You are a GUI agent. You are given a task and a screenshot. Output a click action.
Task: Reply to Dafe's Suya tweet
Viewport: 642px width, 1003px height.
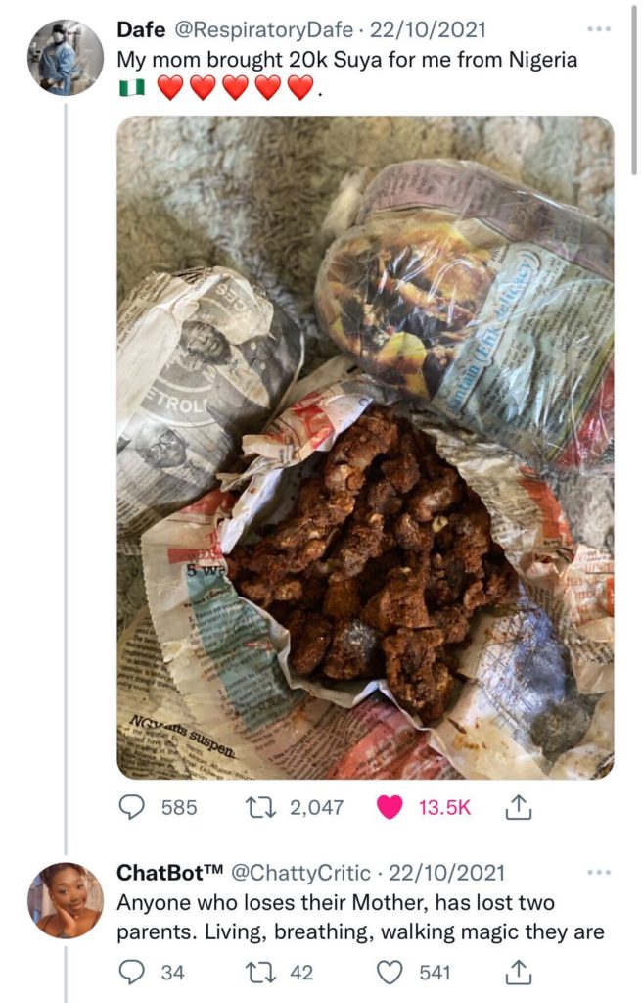click(131, 807)
